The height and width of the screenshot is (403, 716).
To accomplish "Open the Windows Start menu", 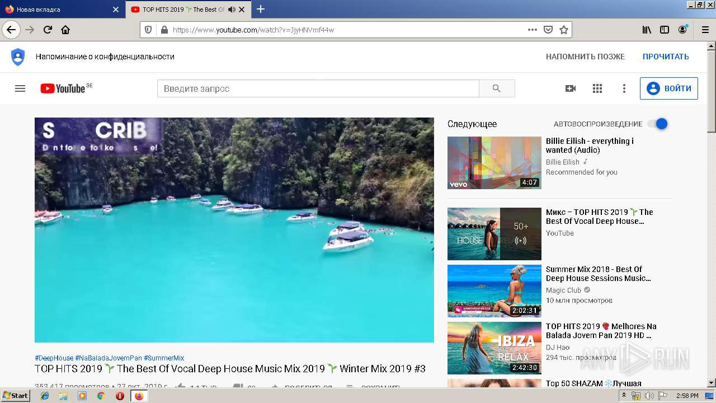I will click(15, 396).
